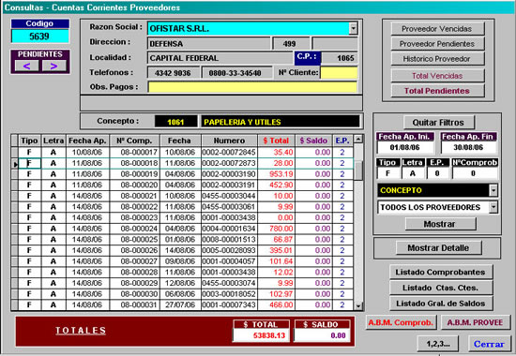Open Historico Proveedor
The image size is (516, 356).
[437, 59]
